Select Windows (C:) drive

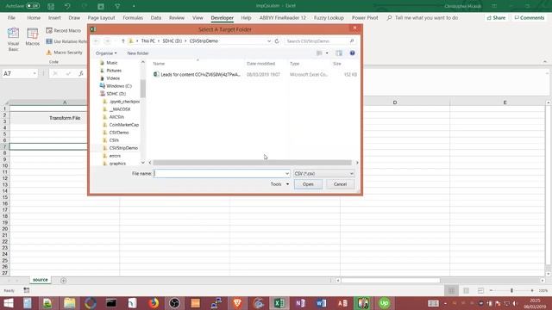119,86
